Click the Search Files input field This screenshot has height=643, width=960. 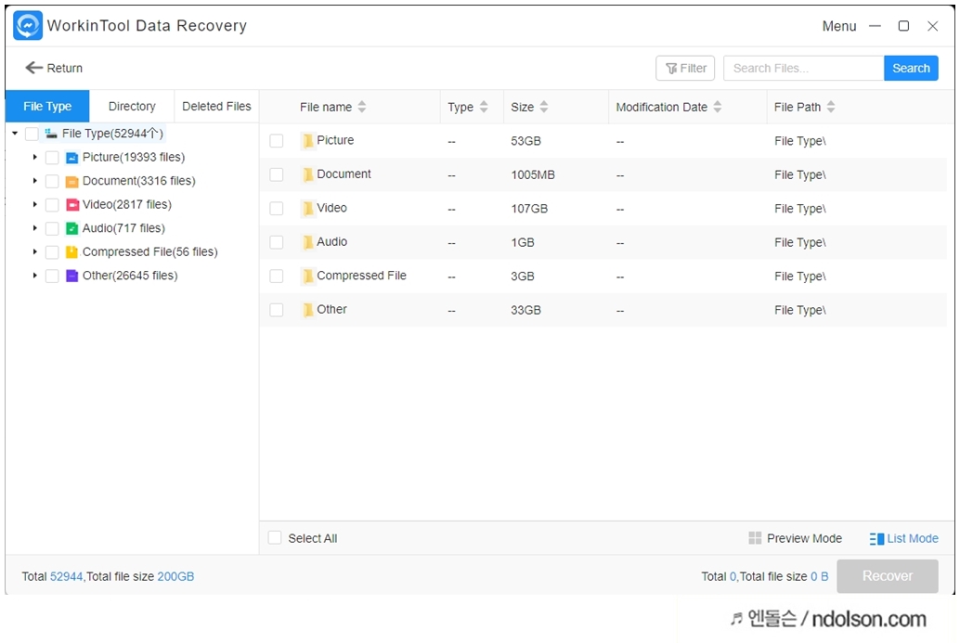[x=803, y=69]
